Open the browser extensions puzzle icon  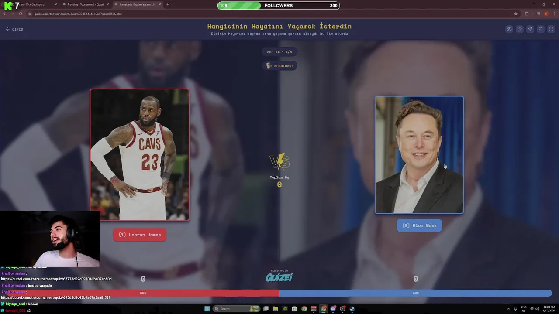527,14
